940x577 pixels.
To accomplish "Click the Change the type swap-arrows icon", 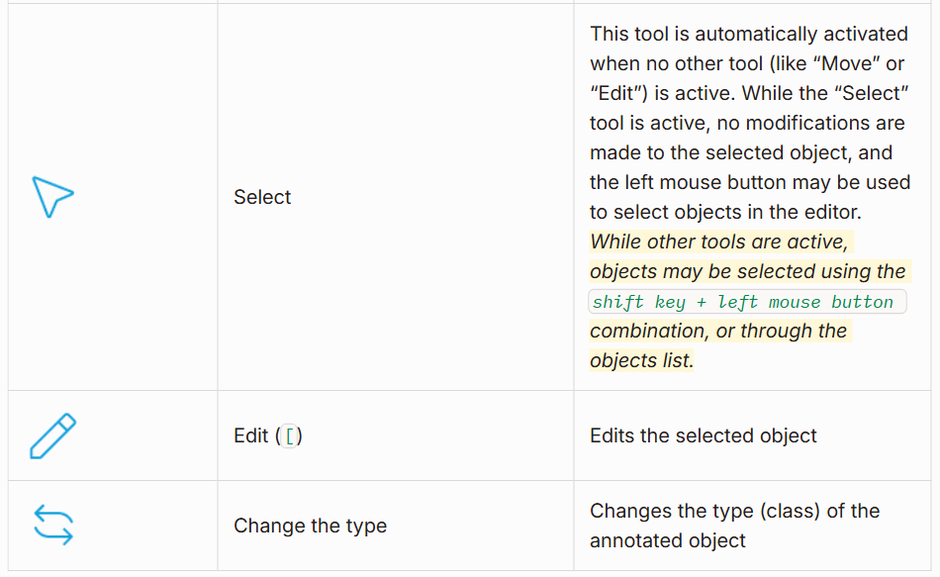I will click(53, 525).
